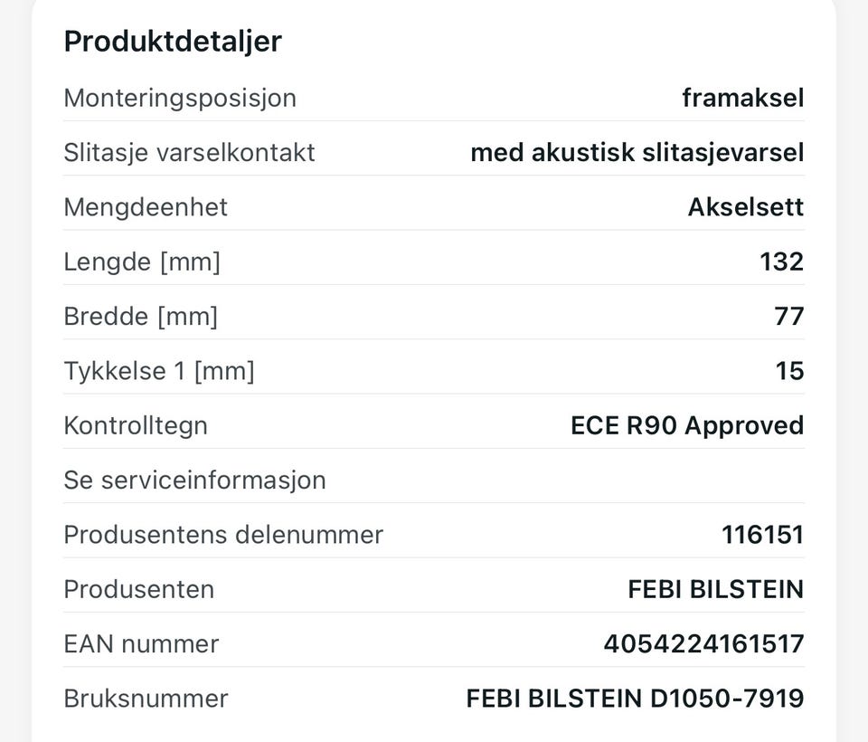Select the Lengde [mm] label
The height and width of the screenshot is (742, 868).
[142, 262]
